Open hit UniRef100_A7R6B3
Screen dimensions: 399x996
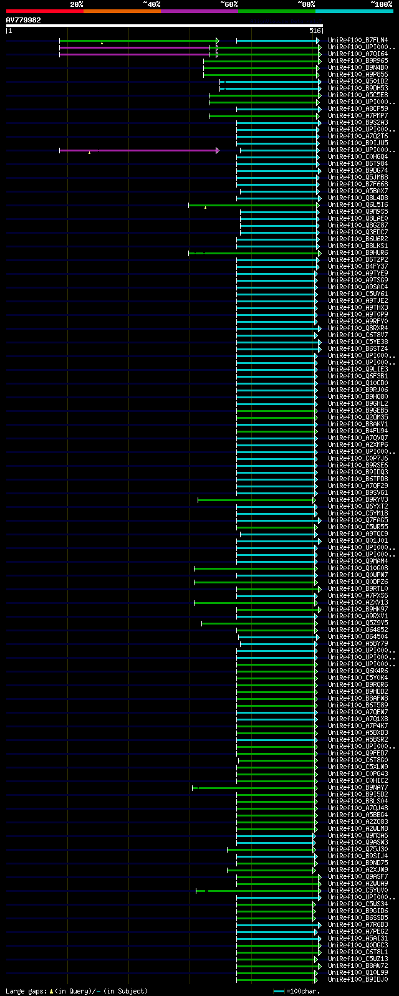[358, 925]
